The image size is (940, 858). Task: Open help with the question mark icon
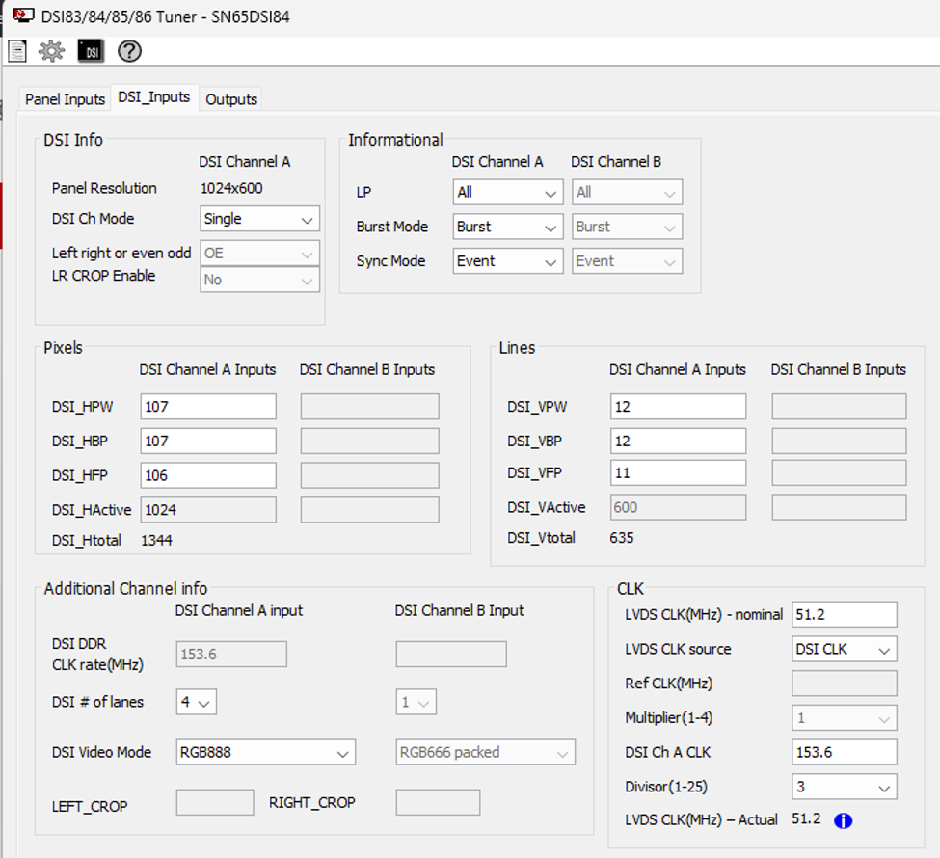[129, 51]
